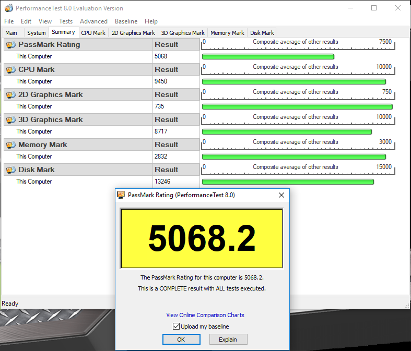Viewport: 411px width, 351px height.
Task: Select the 2832 Memory Mark result value
Action: (161, 156)
